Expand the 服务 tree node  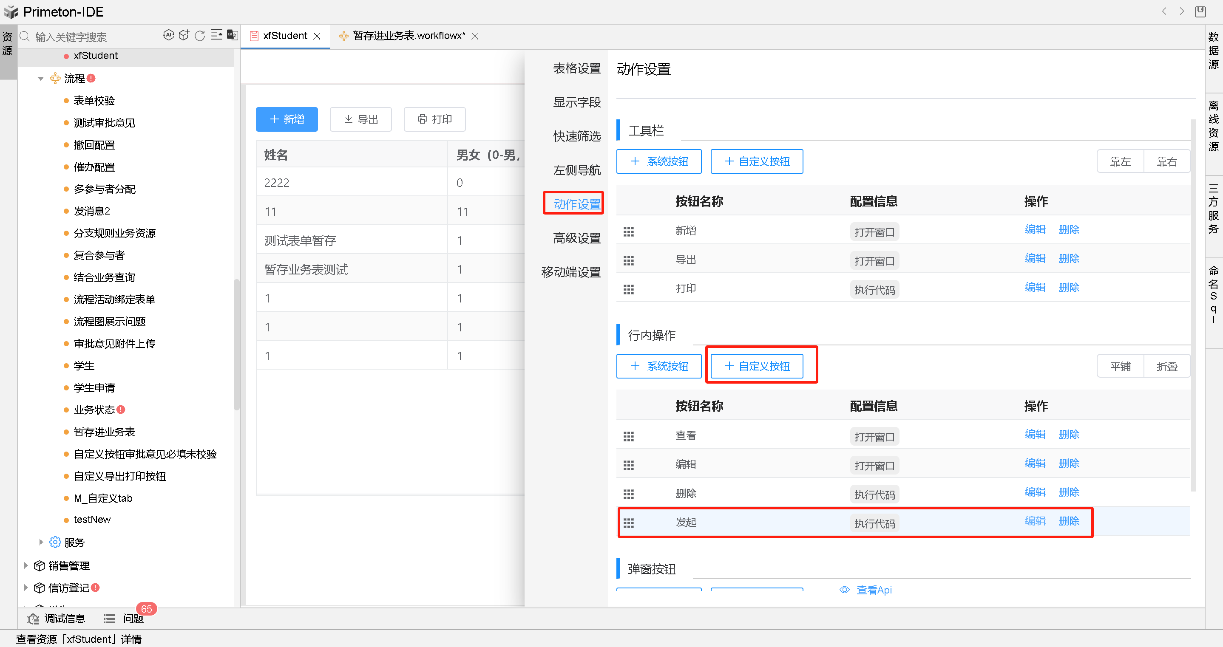pyautogui.click(x=41, y=542)
